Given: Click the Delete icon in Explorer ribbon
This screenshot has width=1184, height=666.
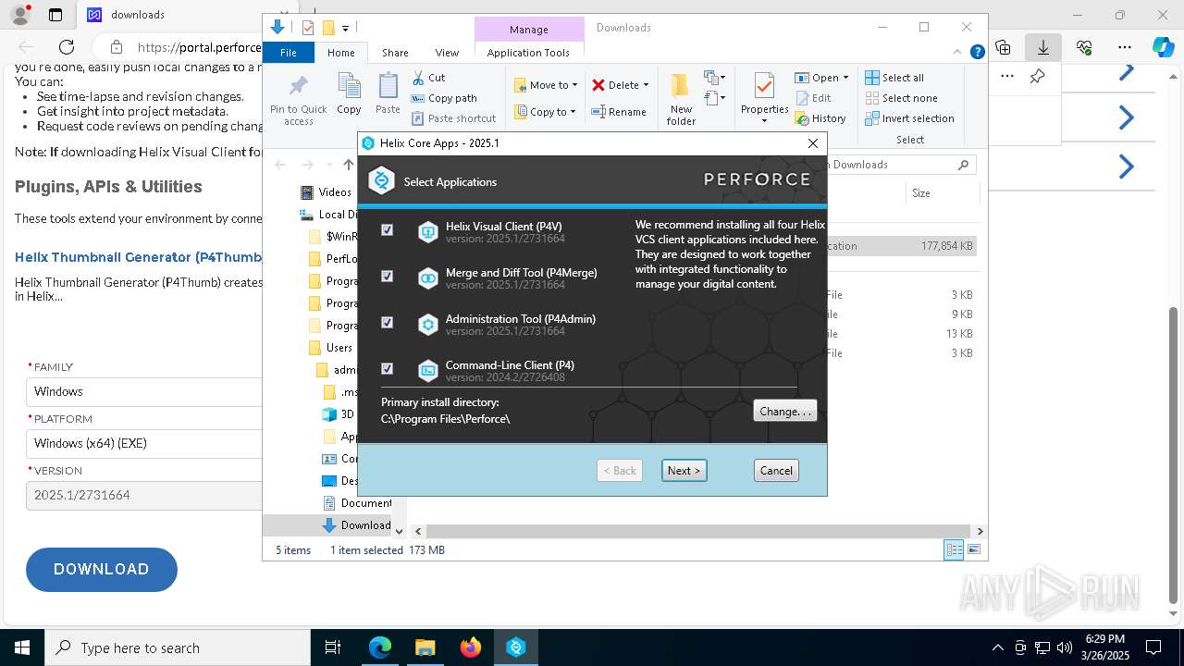Looking at the screenshot, I should 598,85.
